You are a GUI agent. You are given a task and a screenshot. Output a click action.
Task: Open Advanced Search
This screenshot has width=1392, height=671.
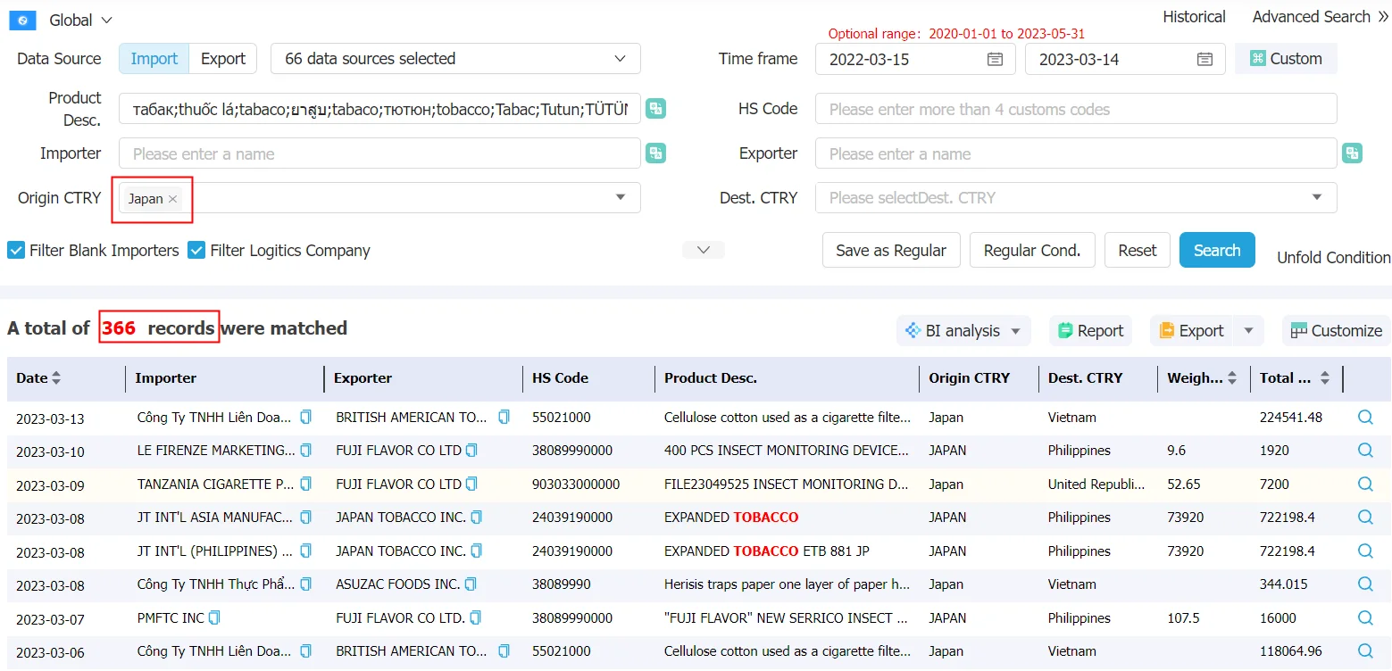point(1320,17)
